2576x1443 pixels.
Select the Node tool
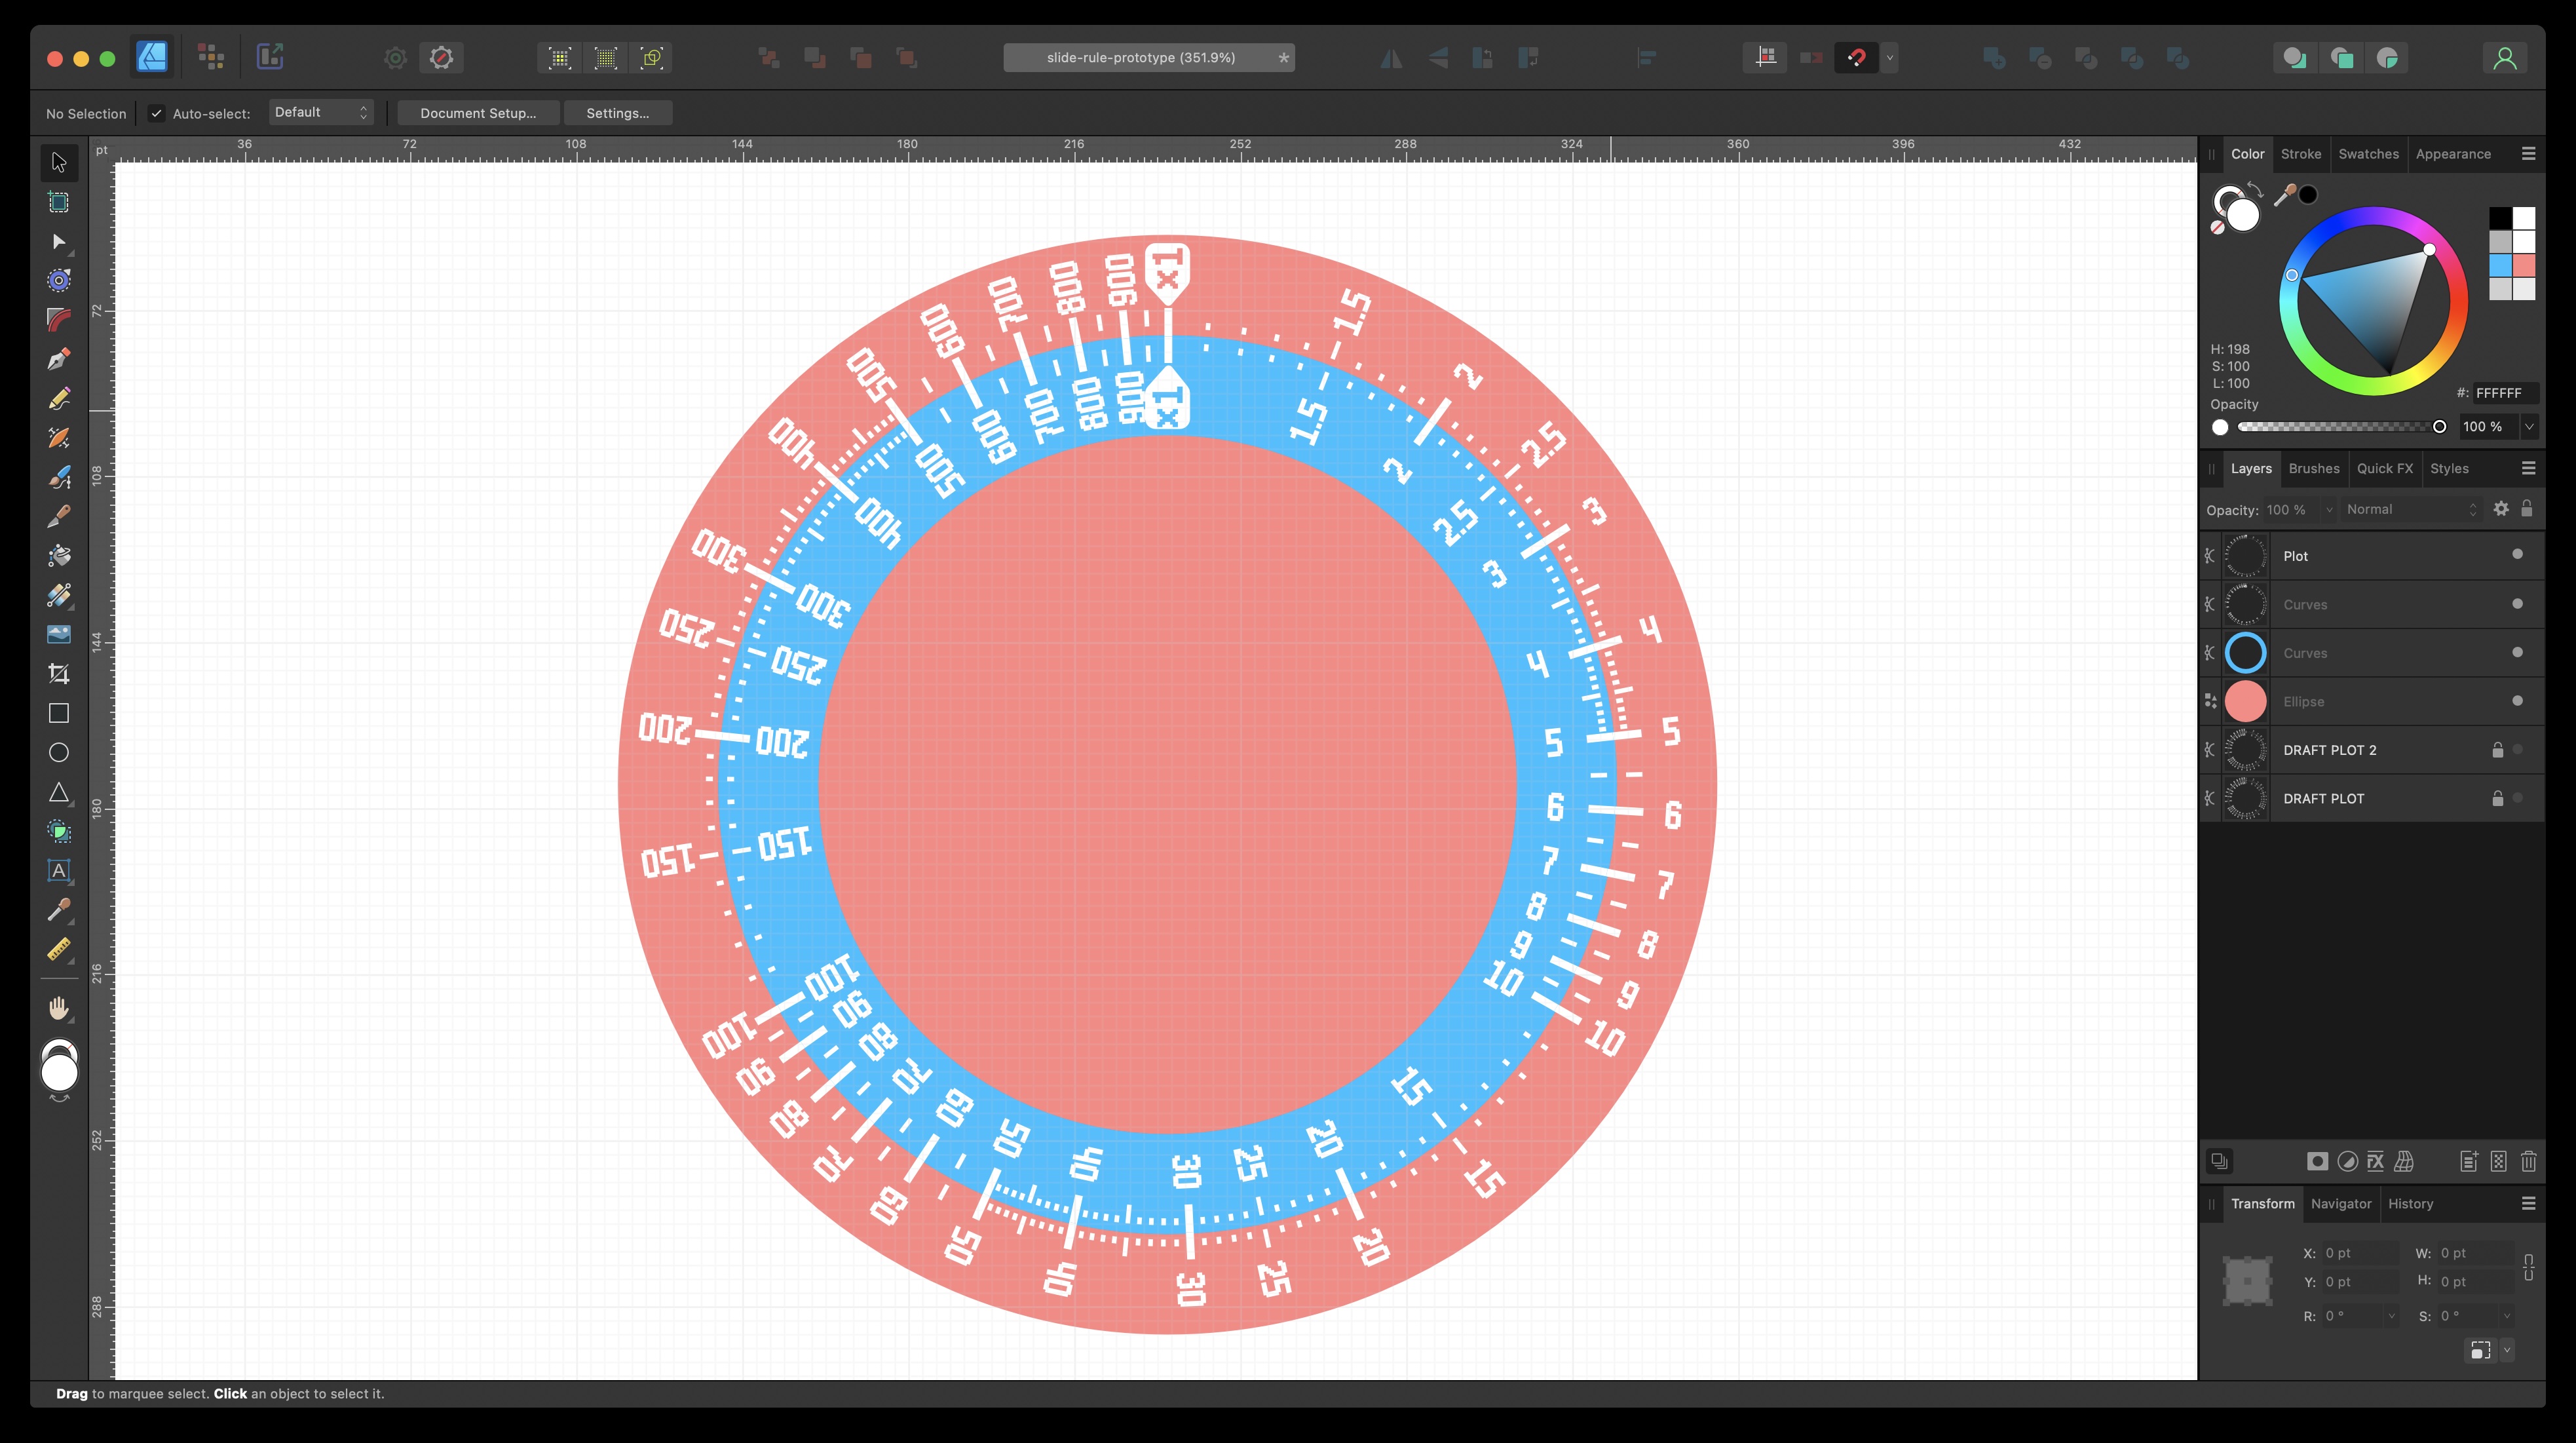[x=59, y=242]
